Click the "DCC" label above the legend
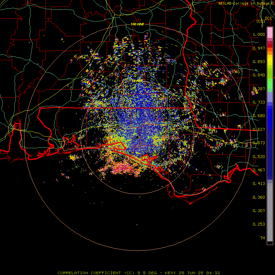 [268, 18]
